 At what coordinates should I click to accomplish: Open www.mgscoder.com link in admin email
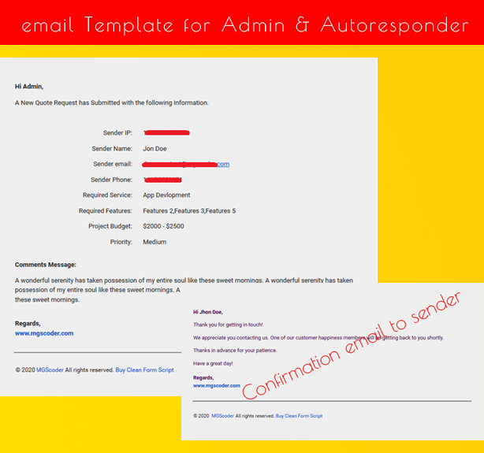pyautogui.click(x=44, y=333)
